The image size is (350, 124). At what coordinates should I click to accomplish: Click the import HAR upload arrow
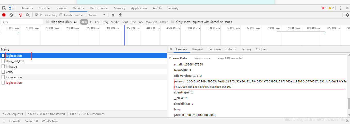(x=113, y=15)
